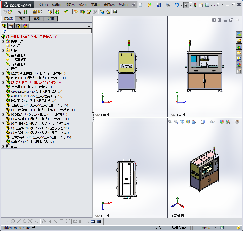
Task: Switch to the 草图 tab
Action: pyautogui.click(x=37, y=19)
